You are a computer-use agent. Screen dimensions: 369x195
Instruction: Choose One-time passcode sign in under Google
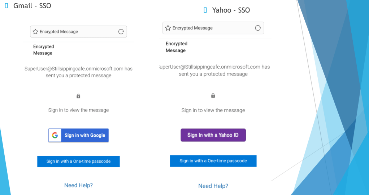[78, 162]
